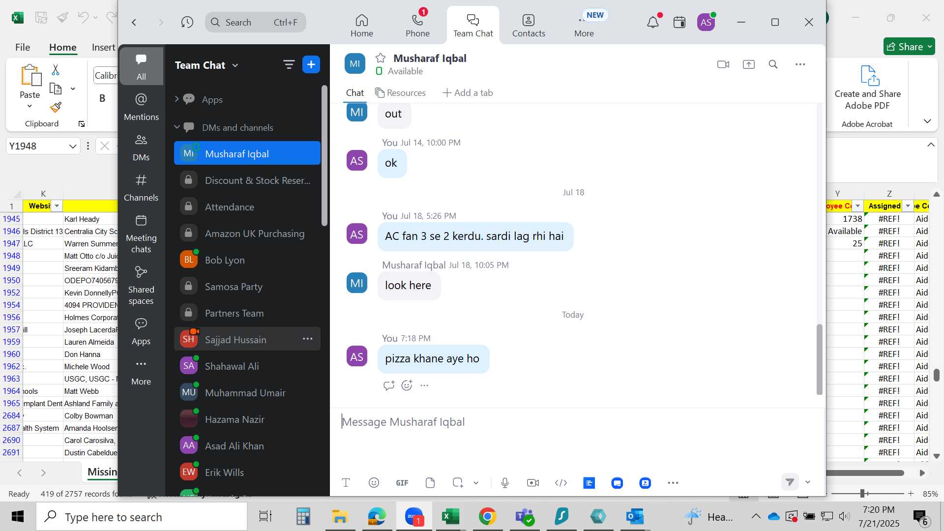Switch to the Home tab in Zoom

click(x=361, y=26)
